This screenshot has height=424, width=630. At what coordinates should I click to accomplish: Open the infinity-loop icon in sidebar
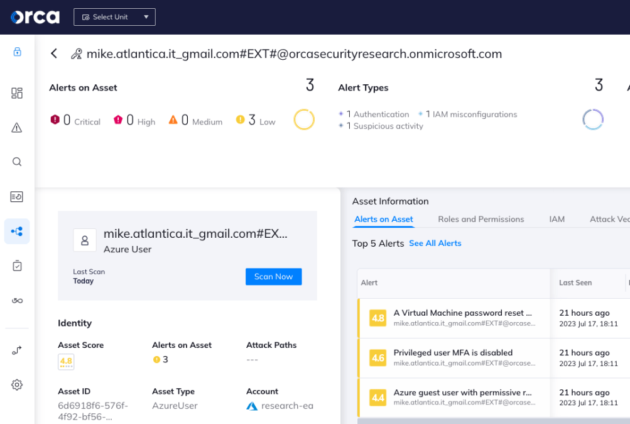tap(17, 301)
